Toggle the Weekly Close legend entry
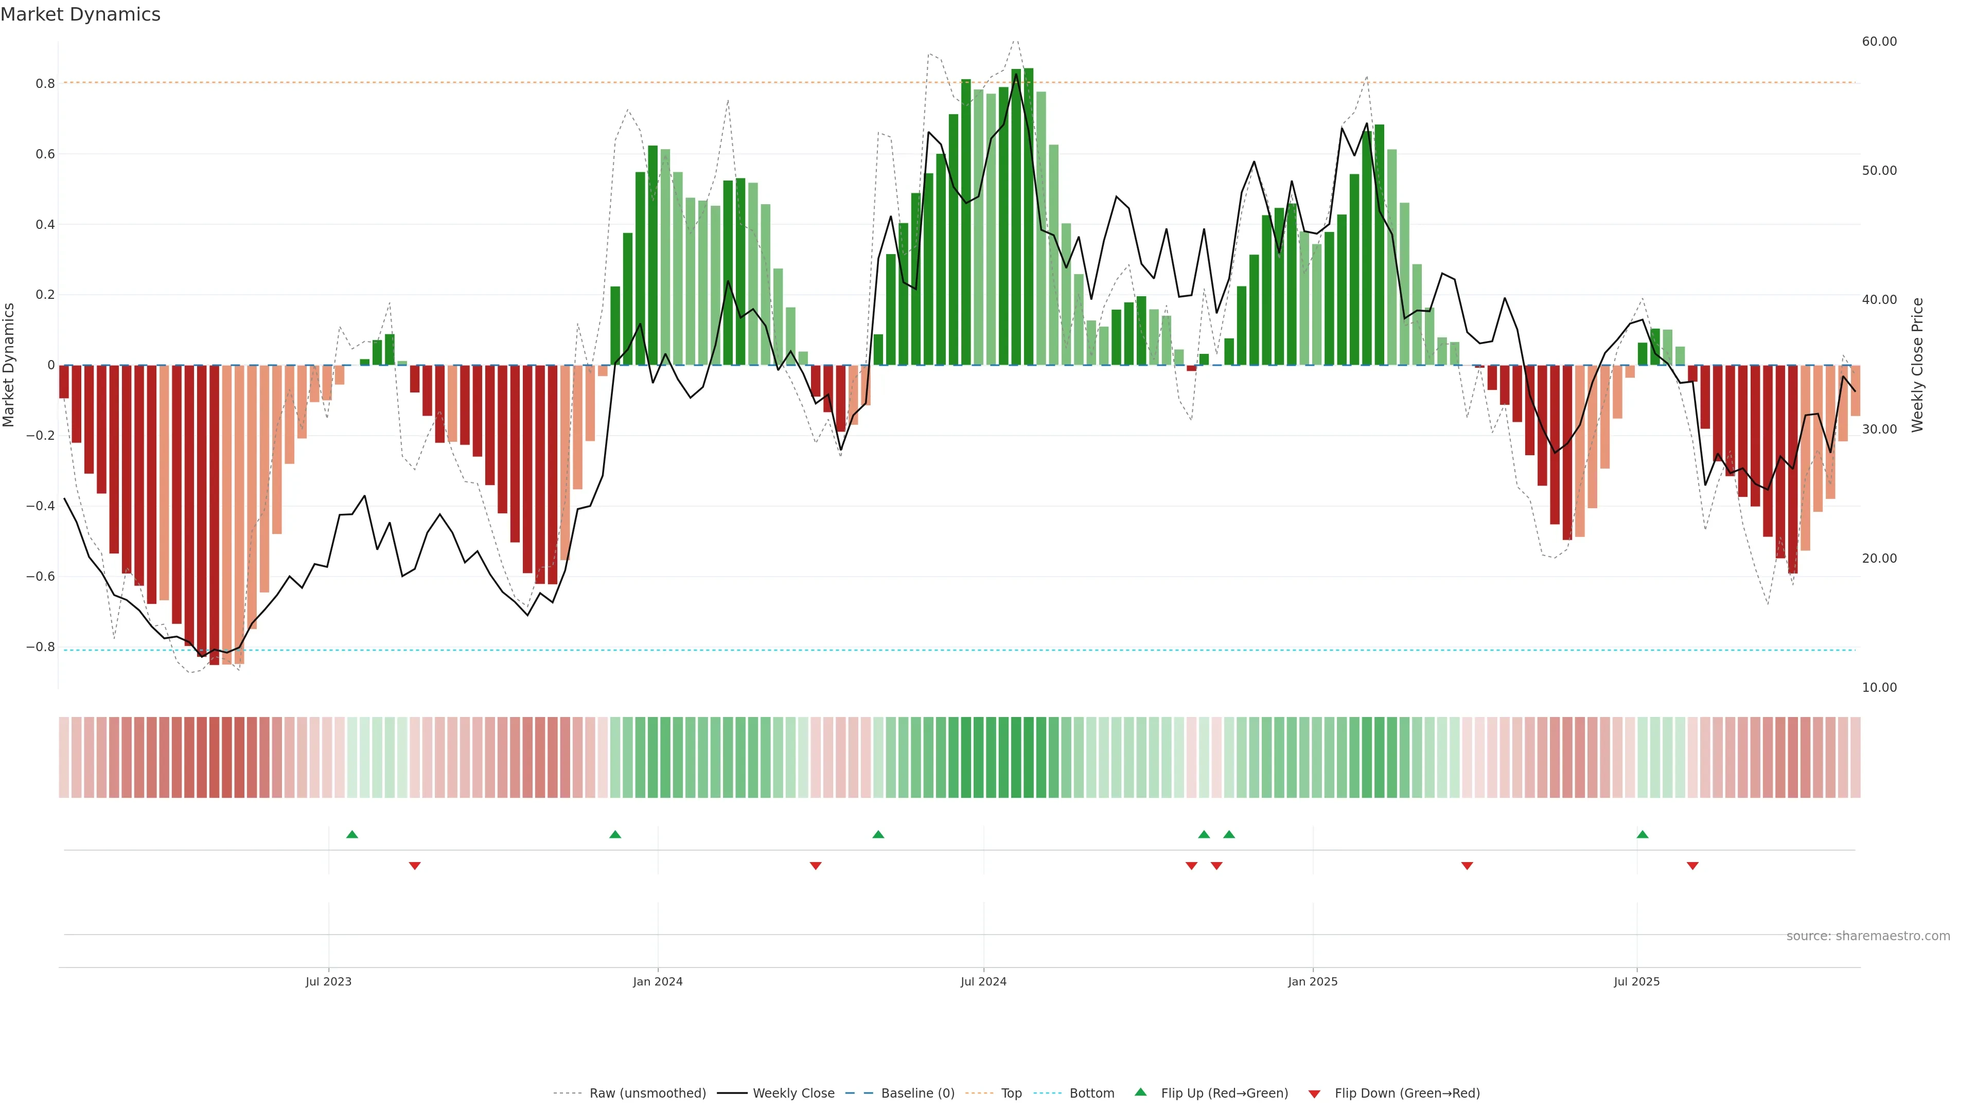This screenshot has width=1976, height=1111. click(x=793, y=1094)
